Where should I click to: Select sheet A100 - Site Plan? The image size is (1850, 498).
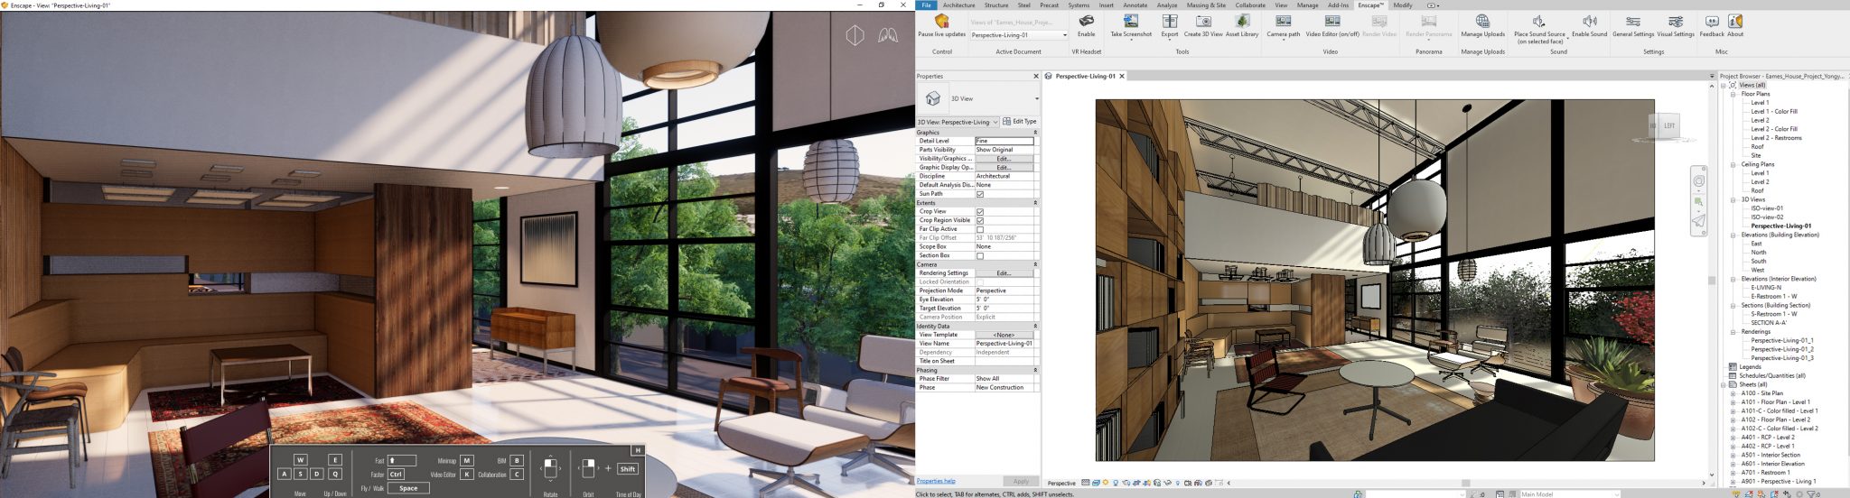(x=1761, y=393)
